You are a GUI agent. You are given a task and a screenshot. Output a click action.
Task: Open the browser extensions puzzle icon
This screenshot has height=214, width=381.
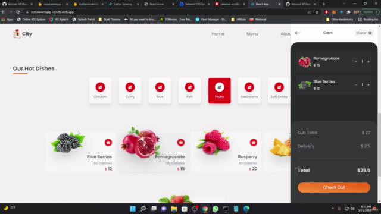(x=349, y=12)
